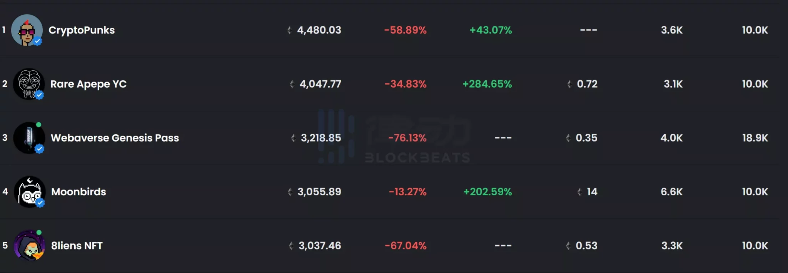The height and width of the screenshot is (273, 788).
Task: Open the 8liens NFT collection link
Action: [77, 246]
